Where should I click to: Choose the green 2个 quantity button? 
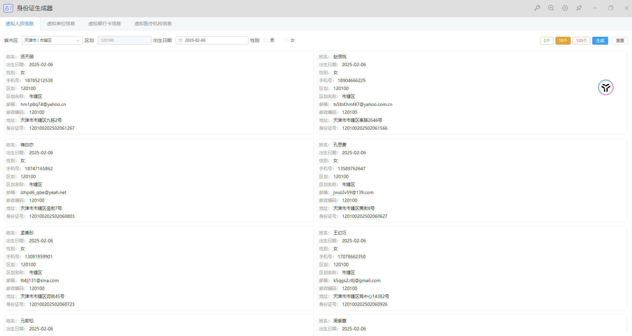pos(546,41)
